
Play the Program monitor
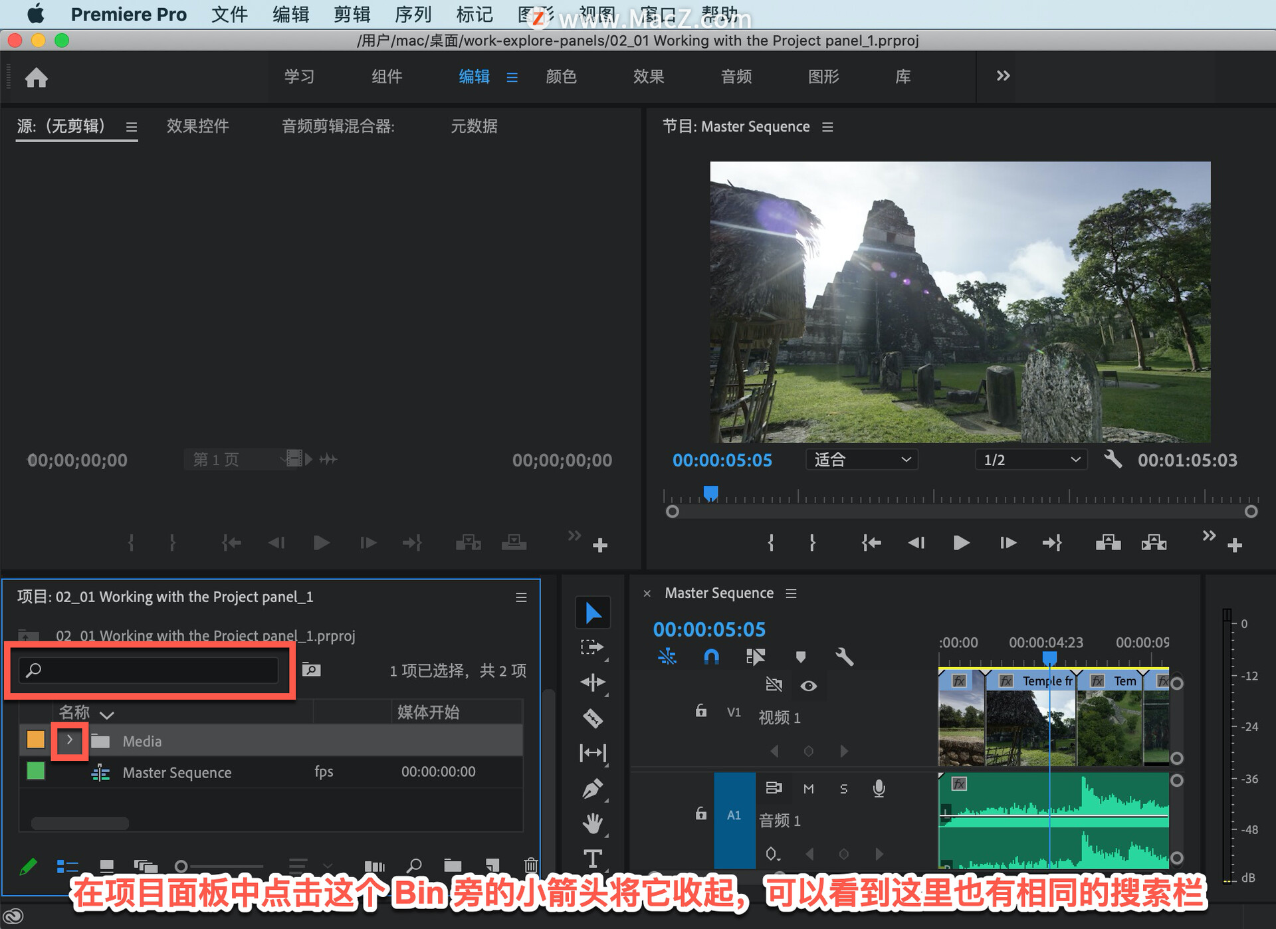[961, 543]
